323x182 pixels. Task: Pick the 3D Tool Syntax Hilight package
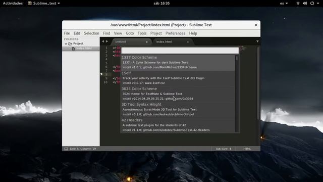click(178, 109)
